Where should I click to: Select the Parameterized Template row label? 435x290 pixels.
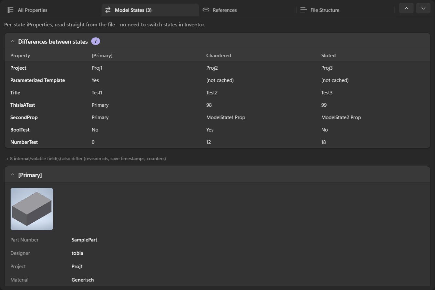click(38, 80)
